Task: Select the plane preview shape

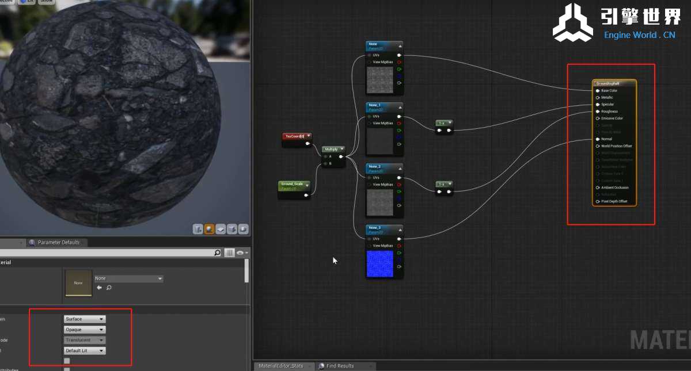Action: pyautogui.click(x=221, y=229)
